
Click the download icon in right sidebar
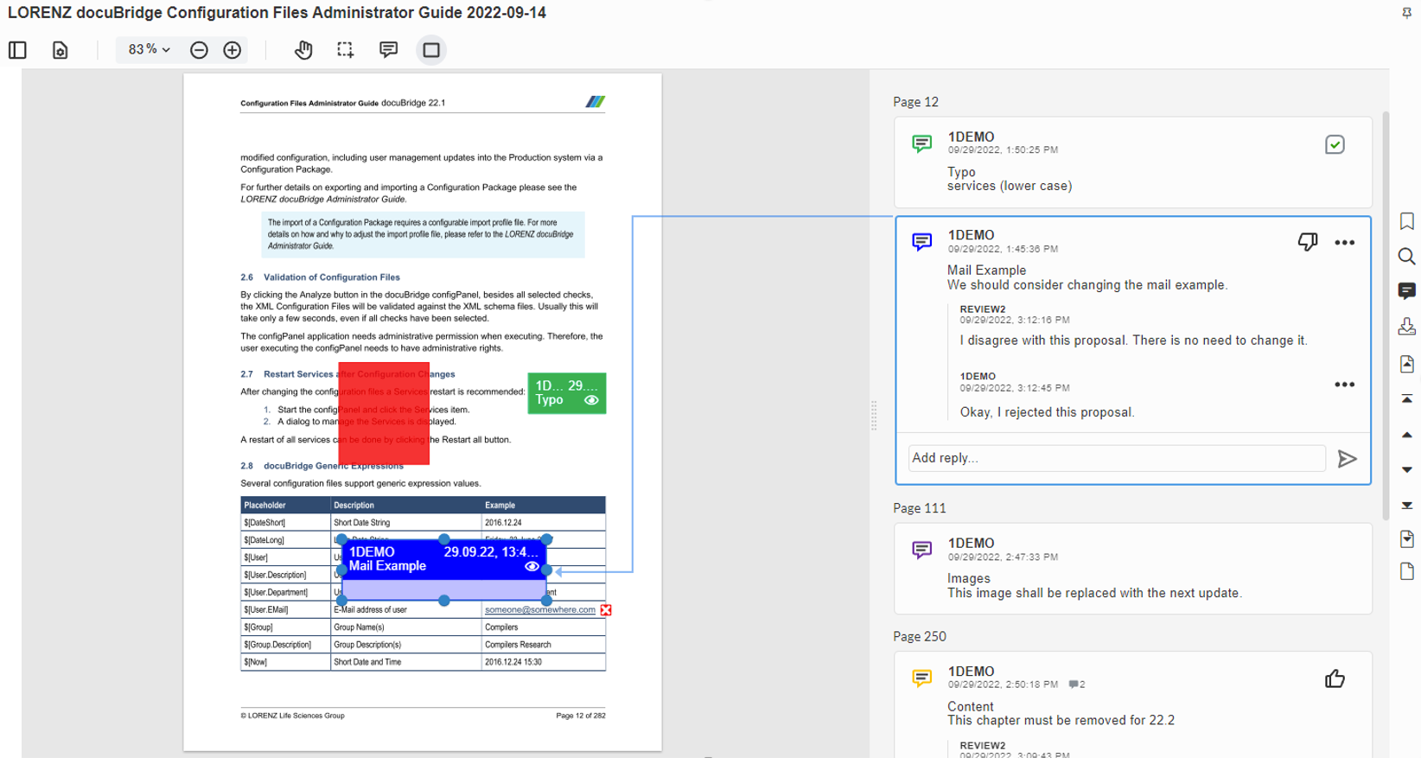point(1407,327)
